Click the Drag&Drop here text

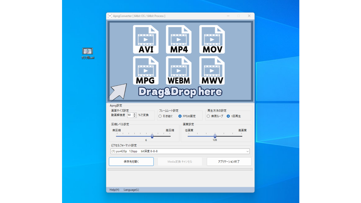[180, 92]
